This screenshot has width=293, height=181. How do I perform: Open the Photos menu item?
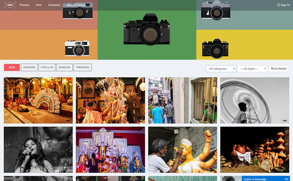coord(24,5)
